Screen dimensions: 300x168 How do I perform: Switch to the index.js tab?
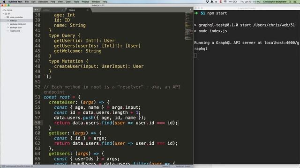coord(72,10)
